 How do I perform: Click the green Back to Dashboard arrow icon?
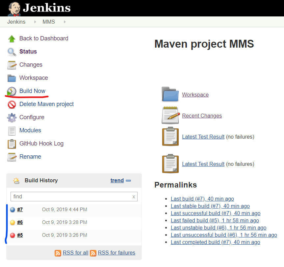click(x=12, y=38)
